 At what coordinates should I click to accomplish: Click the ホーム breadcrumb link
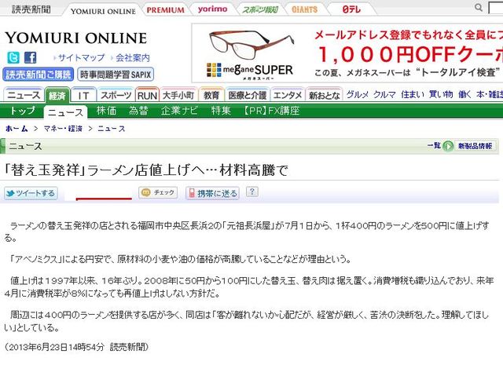pyautogui.click(x=17, y=129)
